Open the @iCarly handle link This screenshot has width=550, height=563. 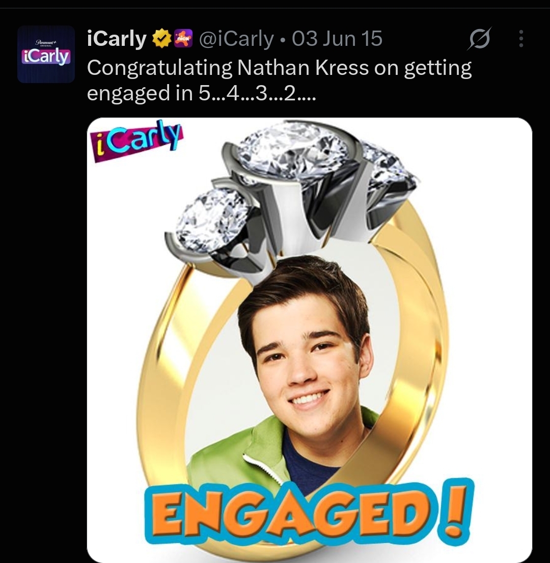pos(236,39)
